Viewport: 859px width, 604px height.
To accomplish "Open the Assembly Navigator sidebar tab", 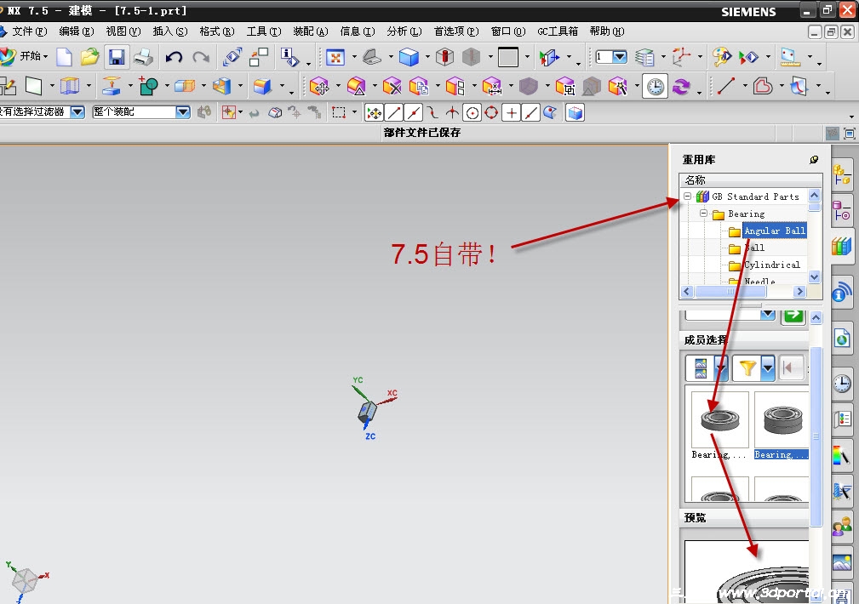I will coord(841,175).
